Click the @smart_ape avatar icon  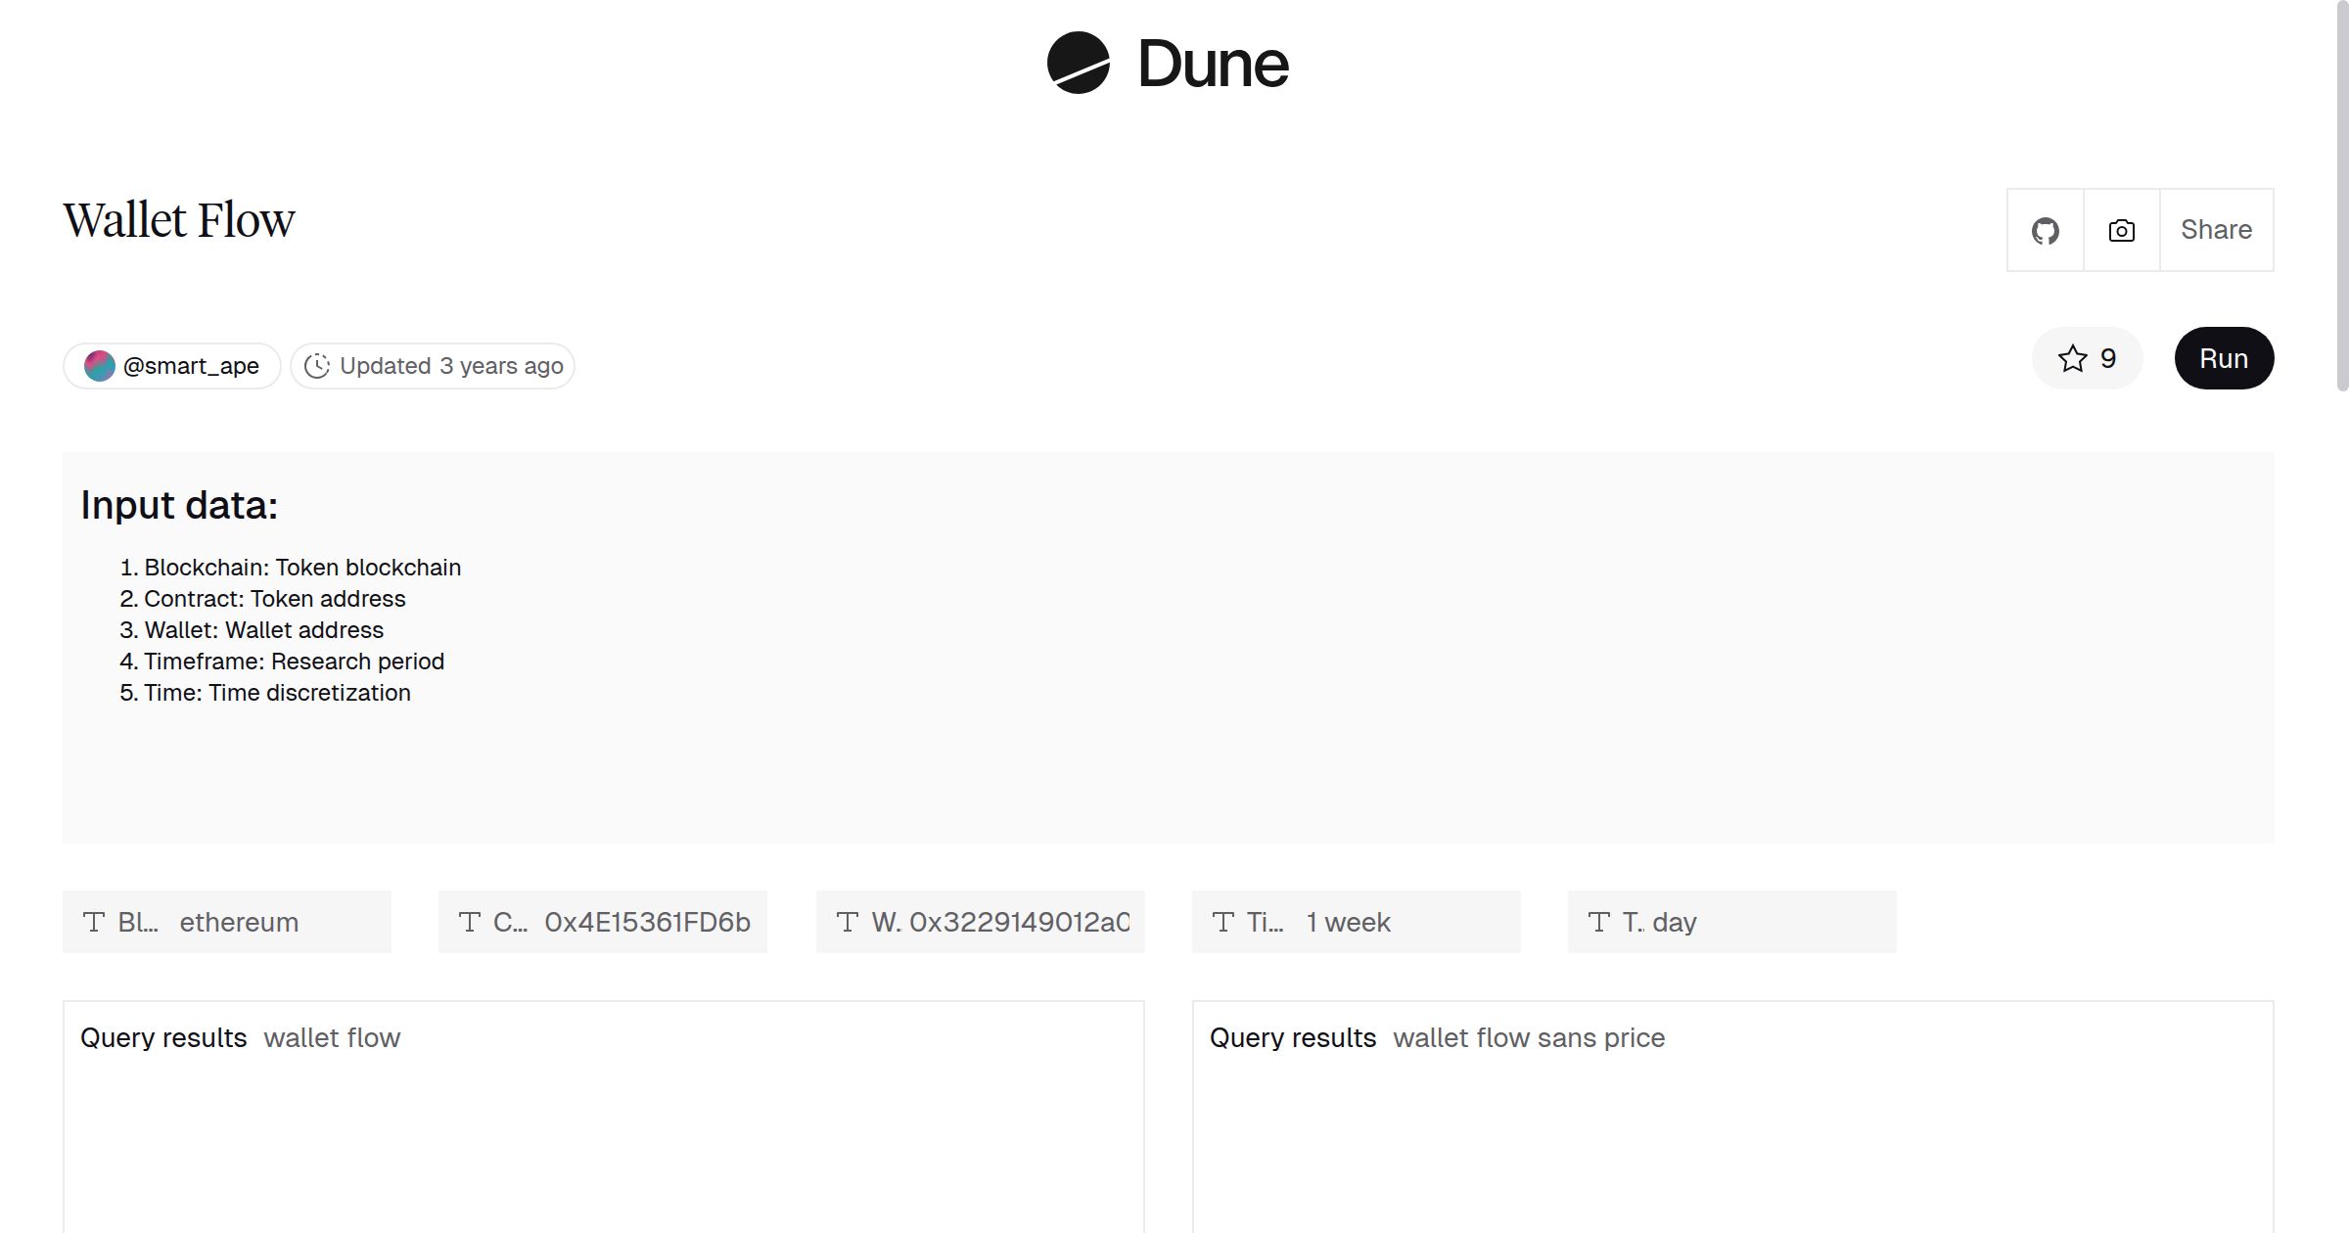coord(99,366)
